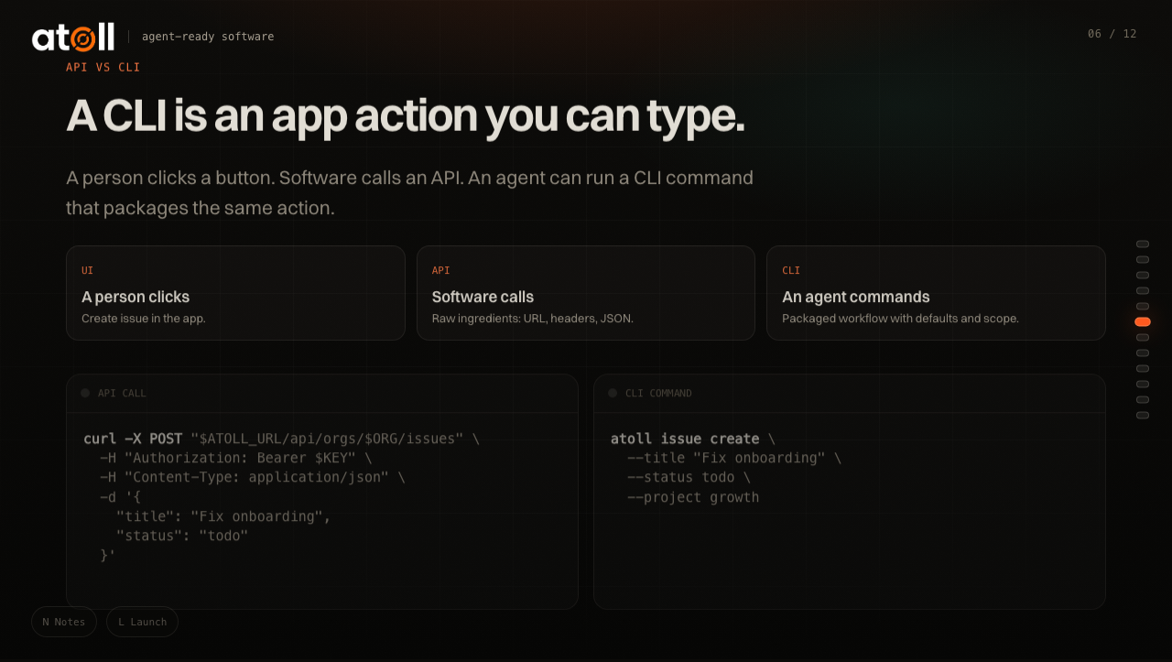Jump to last slide via twelfth dot
Screen dimensions: 1172x662
[1143, 415]
